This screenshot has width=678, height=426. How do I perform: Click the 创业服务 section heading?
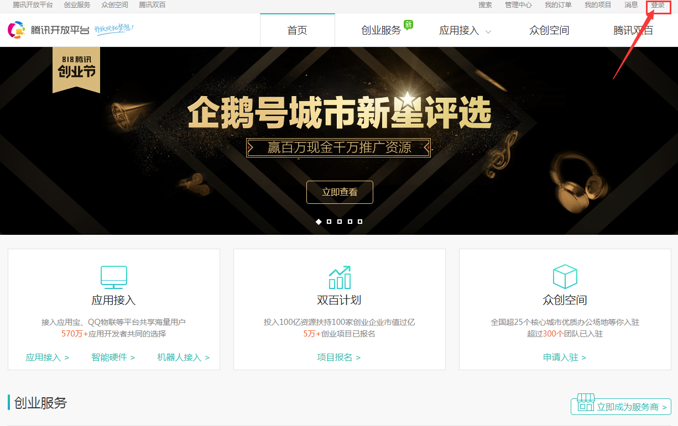pyautogui.click(x=40, y=403)
